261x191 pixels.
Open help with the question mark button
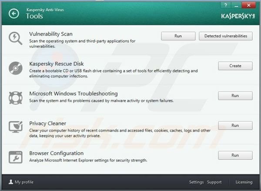226,5
